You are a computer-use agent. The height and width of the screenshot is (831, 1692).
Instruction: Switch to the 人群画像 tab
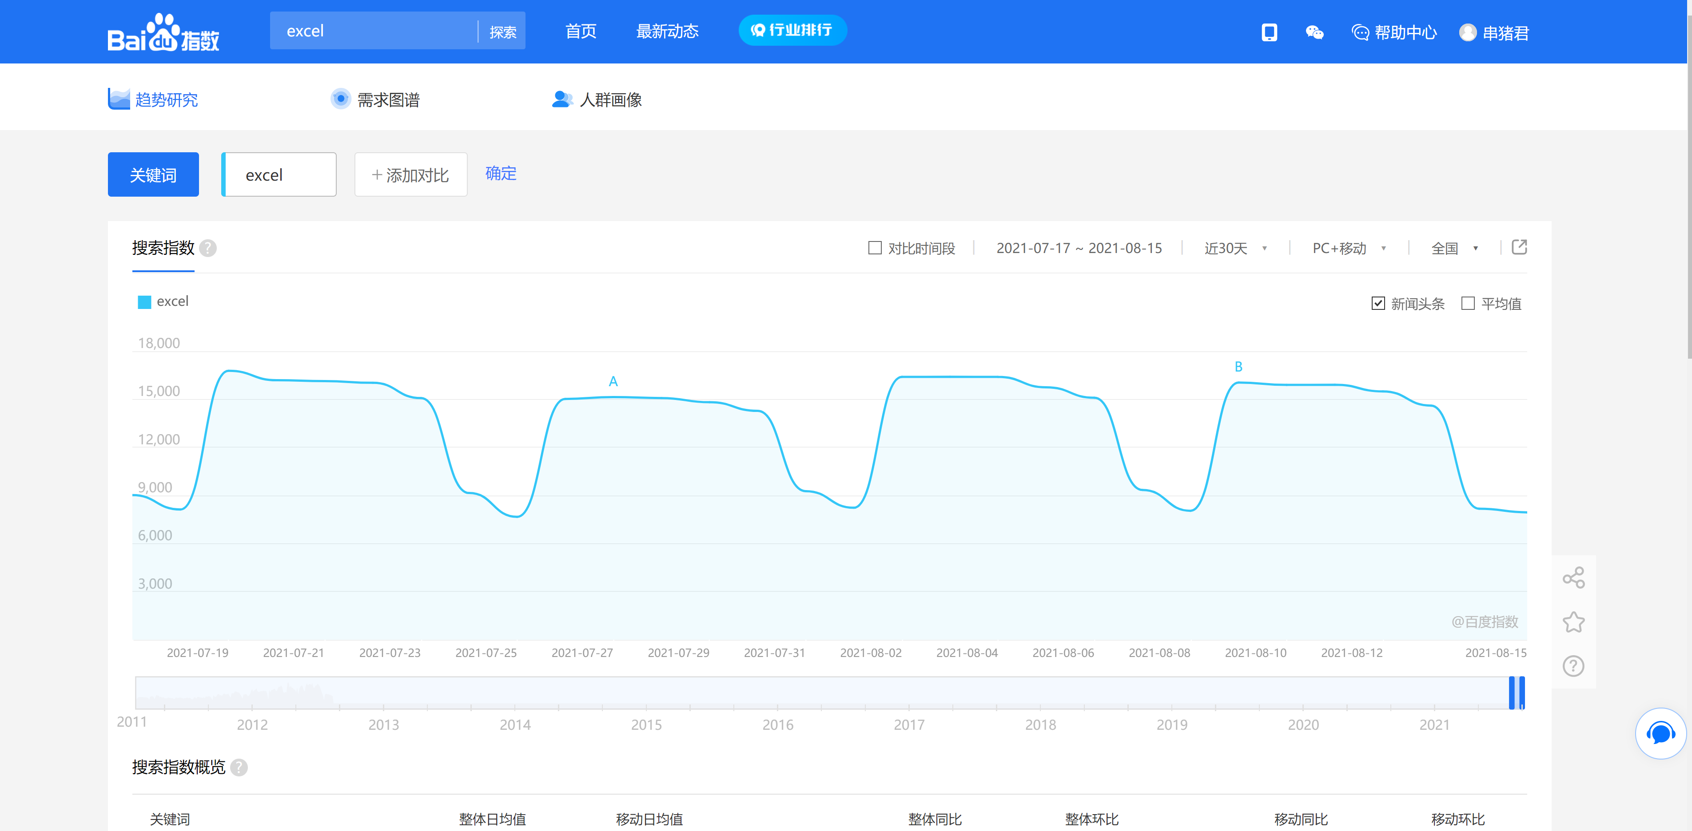(x=597, y=99)
